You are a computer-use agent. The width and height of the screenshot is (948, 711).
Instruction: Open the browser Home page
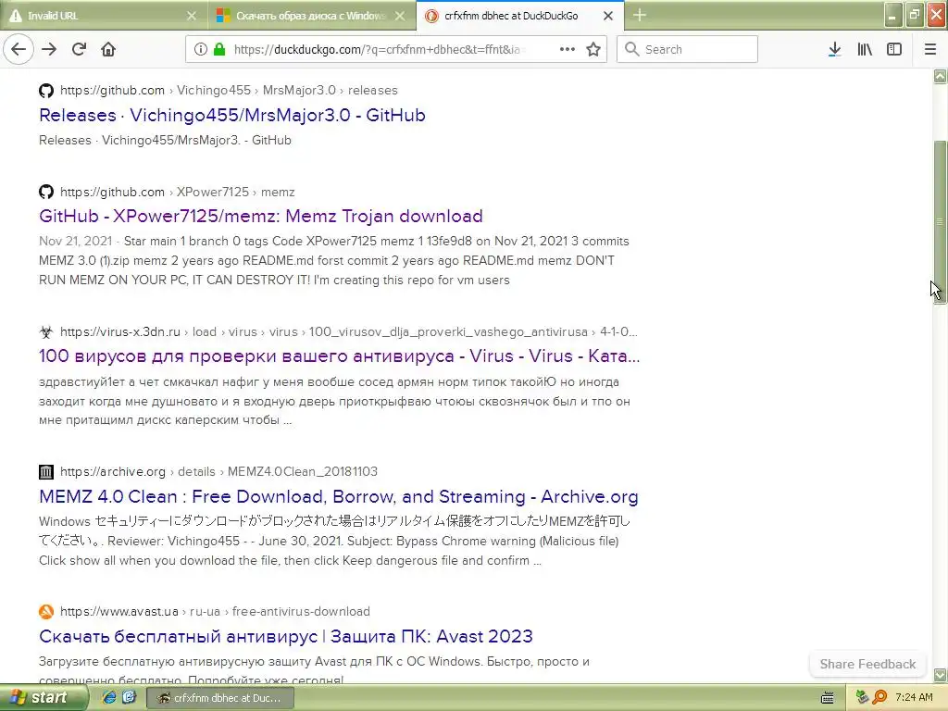click(108, 49)
